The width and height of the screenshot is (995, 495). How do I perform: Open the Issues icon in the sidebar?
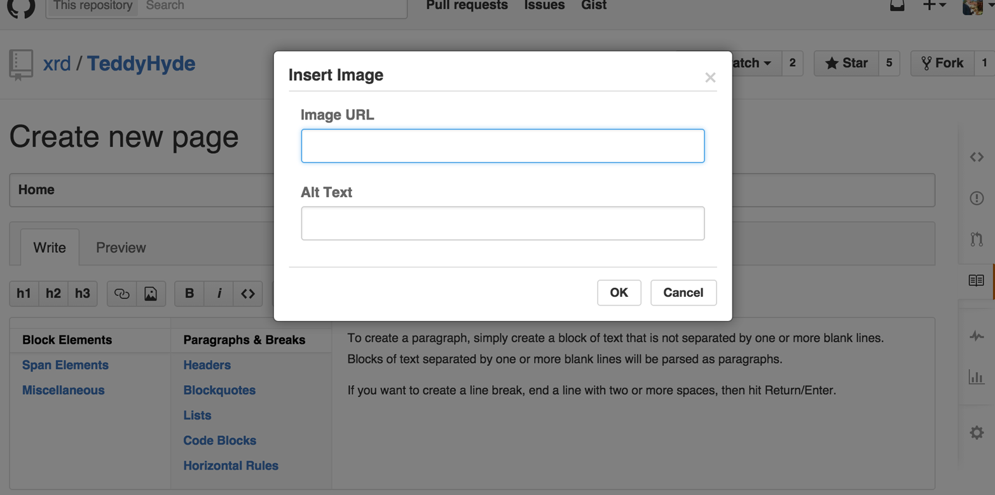tap(977, 198)
